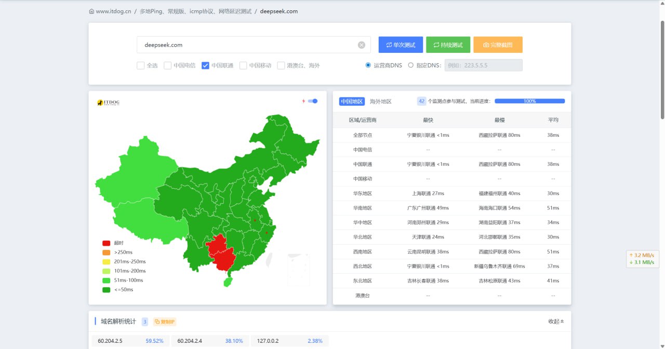665x349 pixels.
Task: Clear the deepseek.com search field
Action: (x=362, y=45)
